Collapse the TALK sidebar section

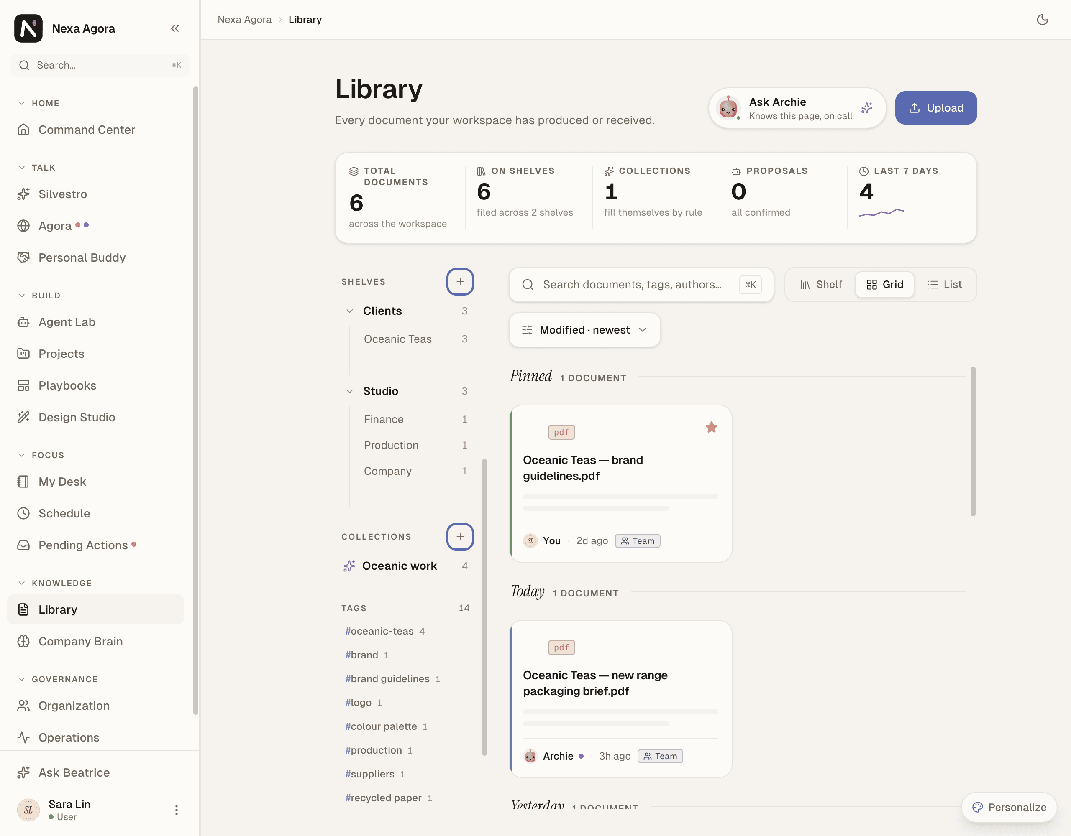[x=37, y=168]
